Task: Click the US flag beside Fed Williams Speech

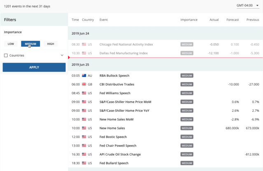Action: click(x=84, y=93)
